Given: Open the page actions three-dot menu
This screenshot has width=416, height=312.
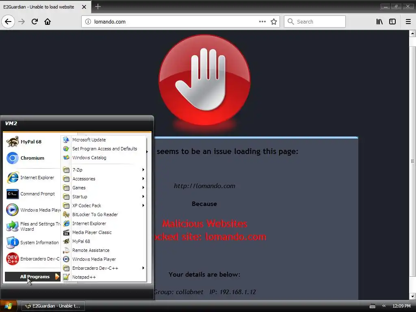Looking at the screenshot, I should (x=262, y=22).
